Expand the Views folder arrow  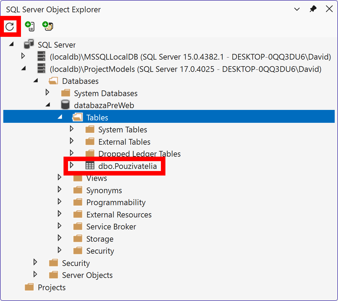60,177
